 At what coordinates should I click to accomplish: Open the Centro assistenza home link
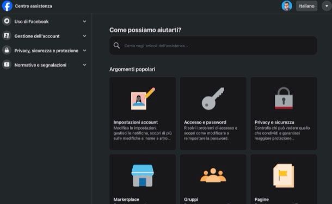[33, 6]
